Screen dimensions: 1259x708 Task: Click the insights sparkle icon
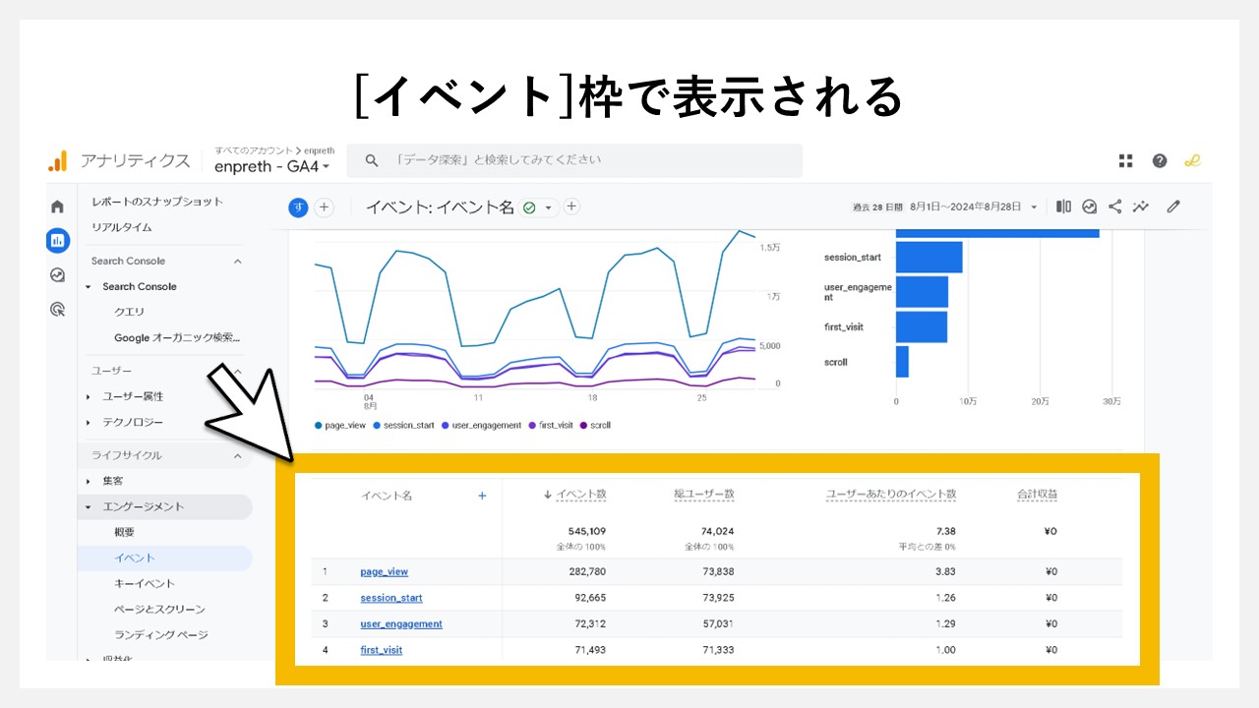(x=1141, y=206)
